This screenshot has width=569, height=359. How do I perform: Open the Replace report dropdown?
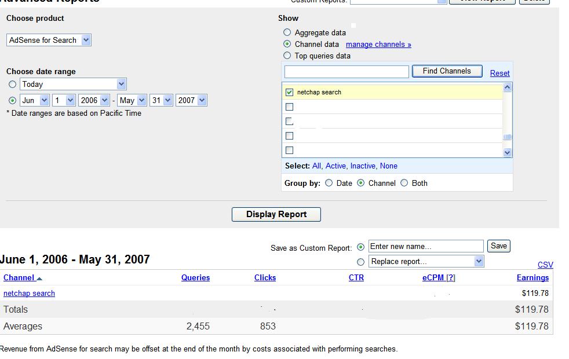426,262
